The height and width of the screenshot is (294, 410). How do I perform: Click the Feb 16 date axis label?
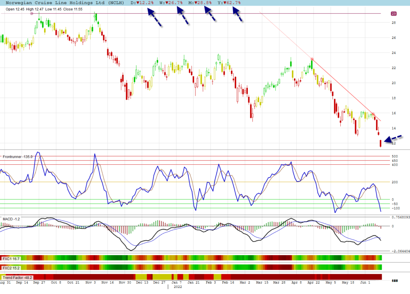pyautogui.click(x=228, y=282)
